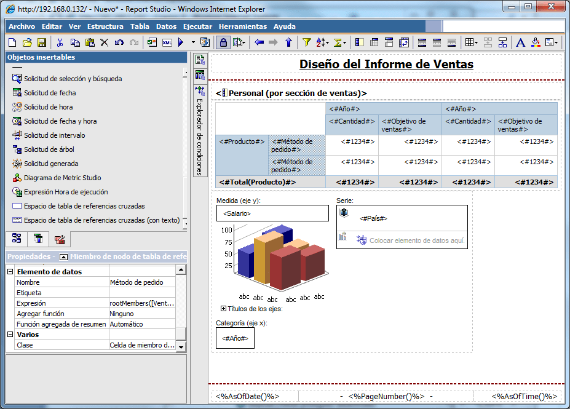Click the Ordenar toolbar icon

[320, 42]
